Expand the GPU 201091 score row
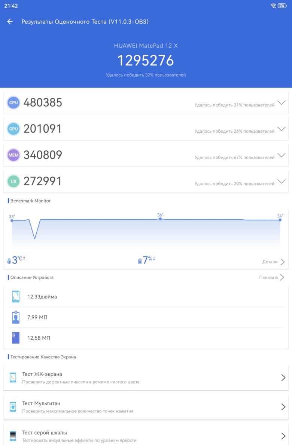The image size is (292, 445). (x=146, y=129)
